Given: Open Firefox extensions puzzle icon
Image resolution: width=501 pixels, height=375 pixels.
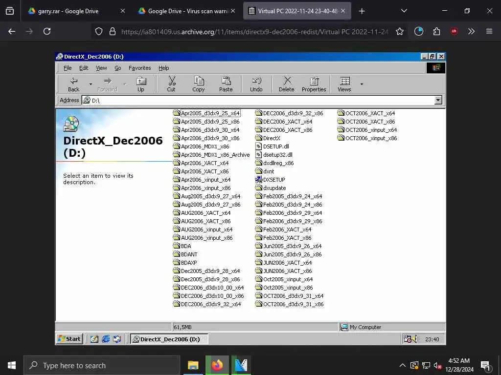Looking at the screenshot, I should tap(436, 31).
